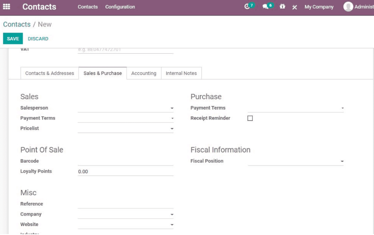Click the debug tools cross icon
374x235 pixels.
(294, 7)
